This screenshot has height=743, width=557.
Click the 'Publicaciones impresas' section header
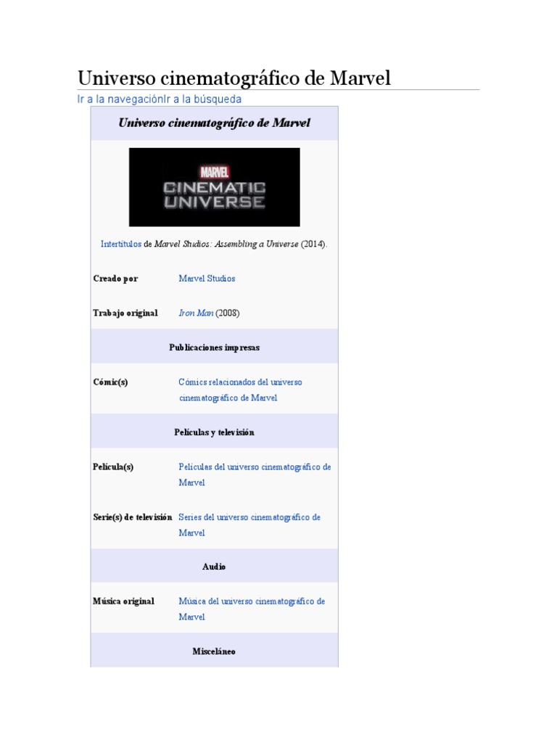coord(214,348)
